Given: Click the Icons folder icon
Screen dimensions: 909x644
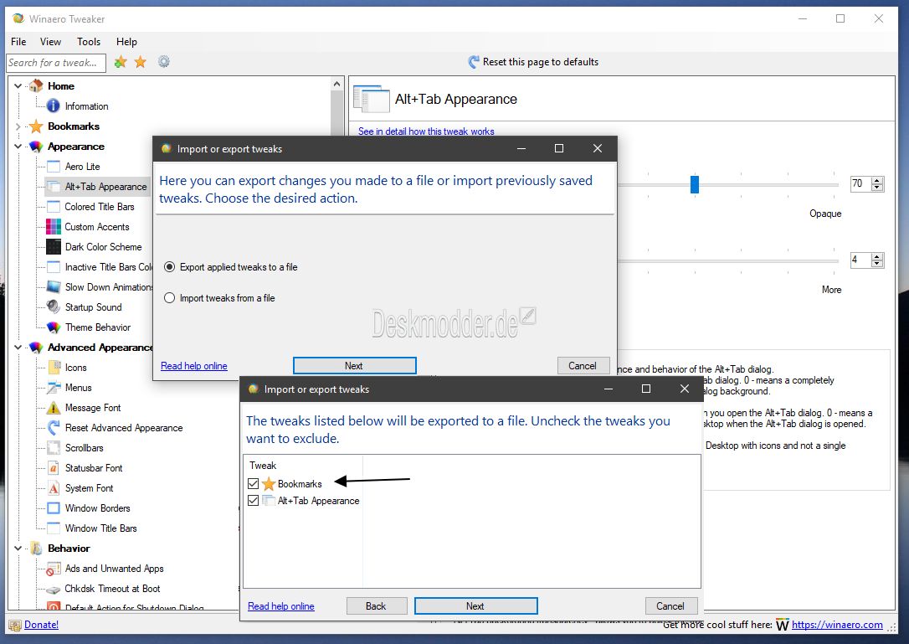Looking at the screenshot, I should click(x=54, y=368).
